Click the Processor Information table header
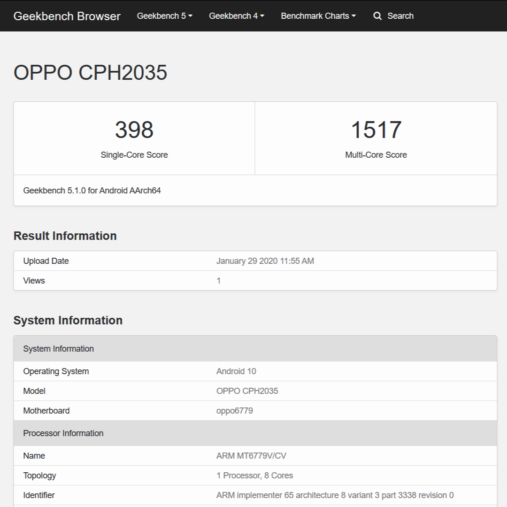This screenshot has height=507, width=507. (x=255, y=433)
